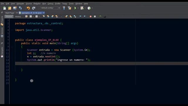Image resolution: width=188 pixels, height=106 pixels.
Task: Shift line right with blue arrow
Action: tap(85, 16)
